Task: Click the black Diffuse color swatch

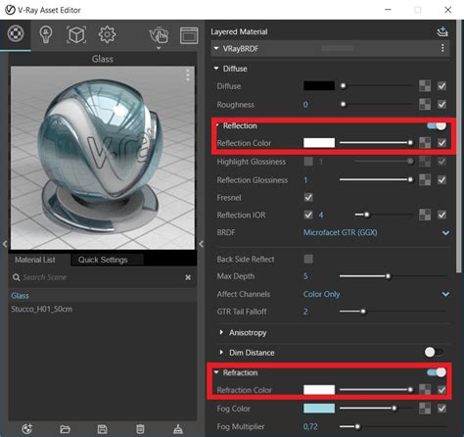Action: 319,86
